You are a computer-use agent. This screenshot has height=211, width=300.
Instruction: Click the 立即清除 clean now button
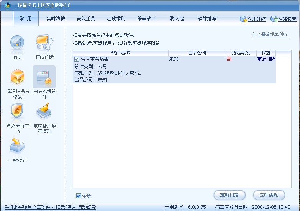coord(269,195)
